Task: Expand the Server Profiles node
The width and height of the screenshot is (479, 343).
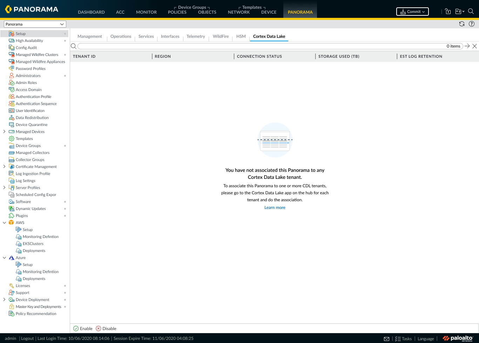Action: tap(4, 188)
